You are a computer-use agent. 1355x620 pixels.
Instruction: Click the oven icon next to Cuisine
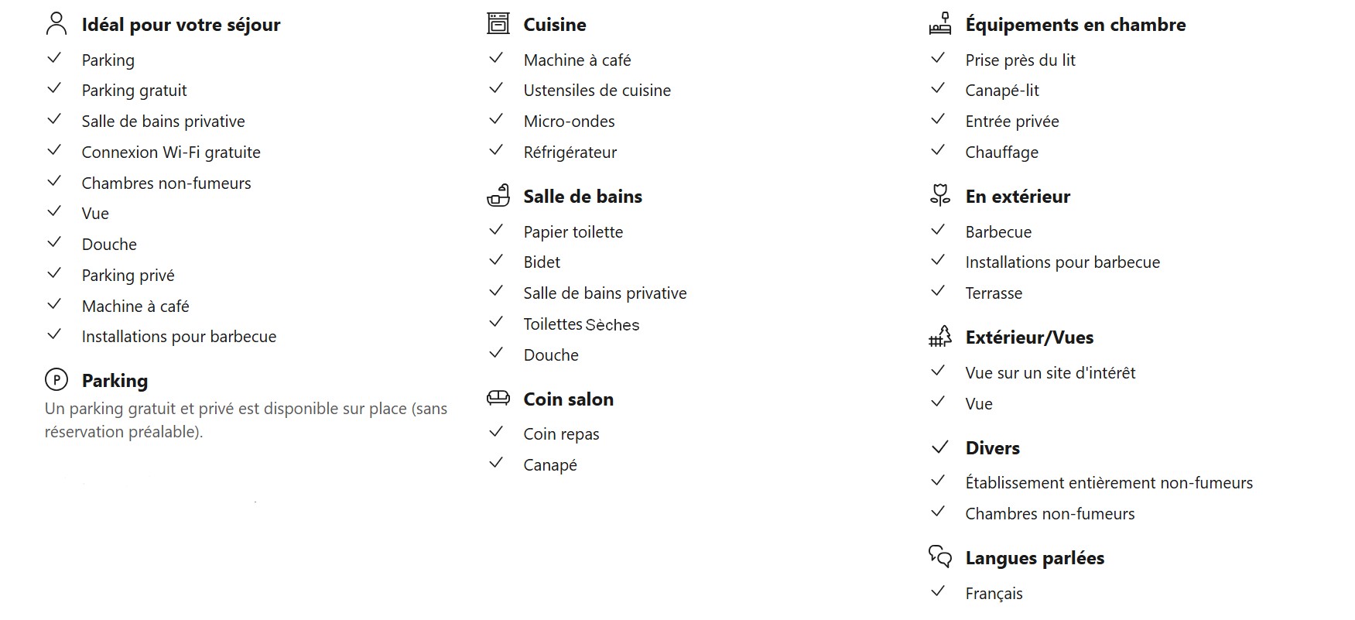[498, 24]
